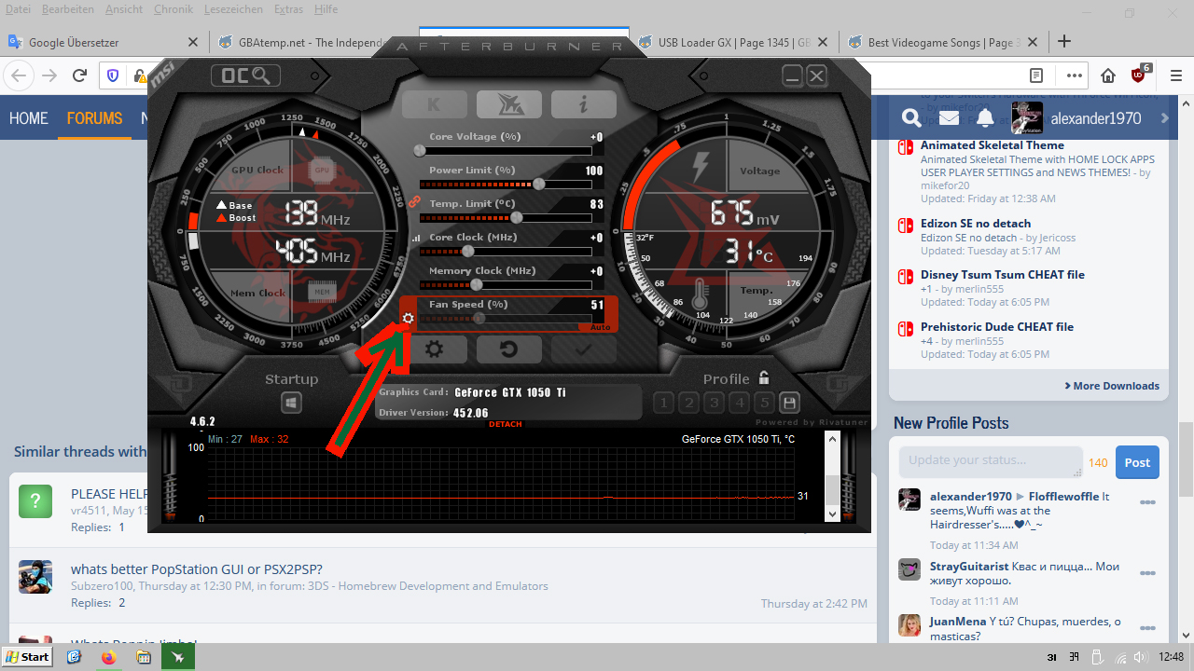Open the uBlock Origin extension
This screenshot has height=671, width=1194.
(x=1140, y=75)
